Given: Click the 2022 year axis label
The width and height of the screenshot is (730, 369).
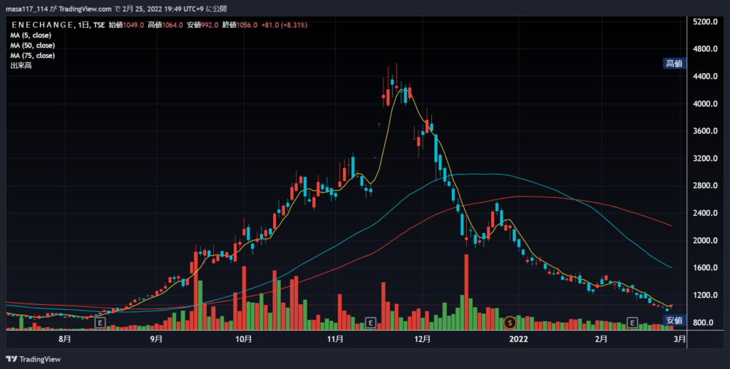Looking at the screenshot, I should (x=519, y=339).
